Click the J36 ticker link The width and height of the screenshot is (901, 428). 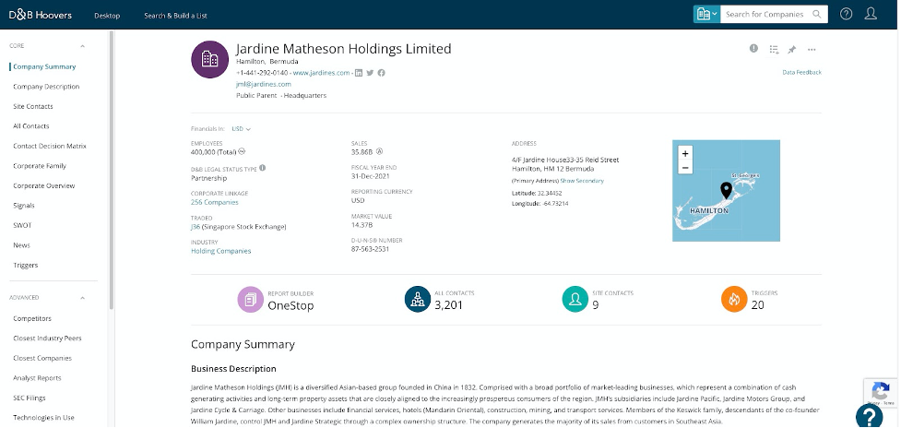(x=196, y=227)
